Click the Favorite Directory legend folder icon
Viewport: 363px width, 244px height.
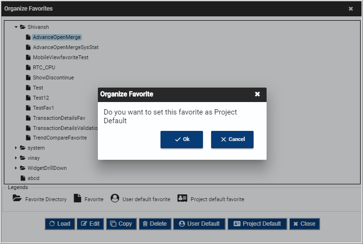click(17, 198)
